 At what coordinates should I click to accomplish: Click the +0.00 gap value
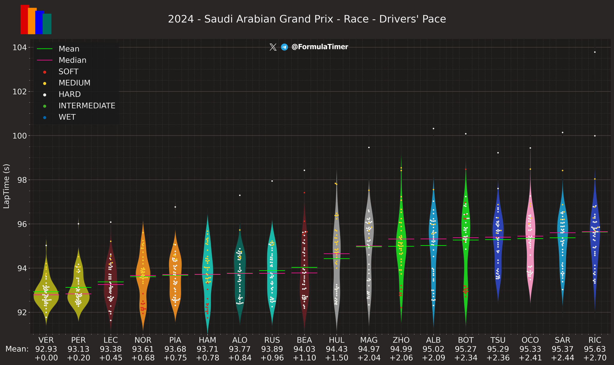46,358
